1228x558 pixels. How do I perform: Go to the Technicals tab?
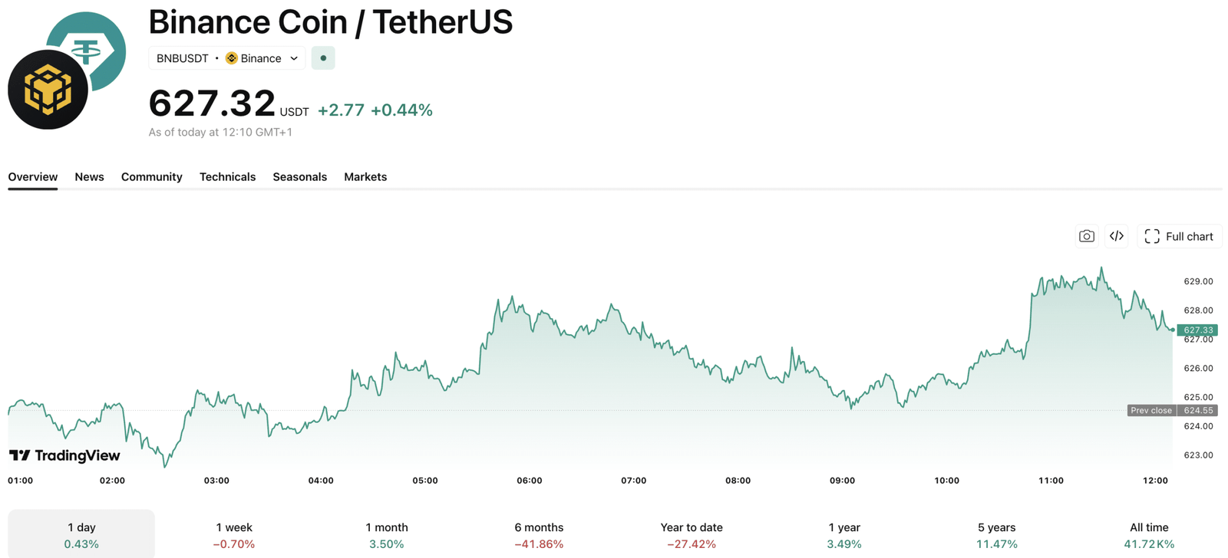[x=227, y=177]
